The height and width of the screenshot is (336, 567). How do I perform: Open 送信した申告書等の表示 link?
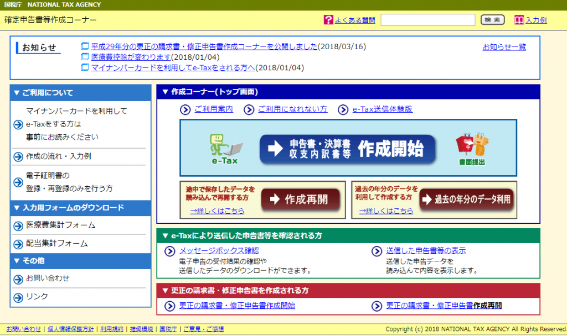point(425,251)
